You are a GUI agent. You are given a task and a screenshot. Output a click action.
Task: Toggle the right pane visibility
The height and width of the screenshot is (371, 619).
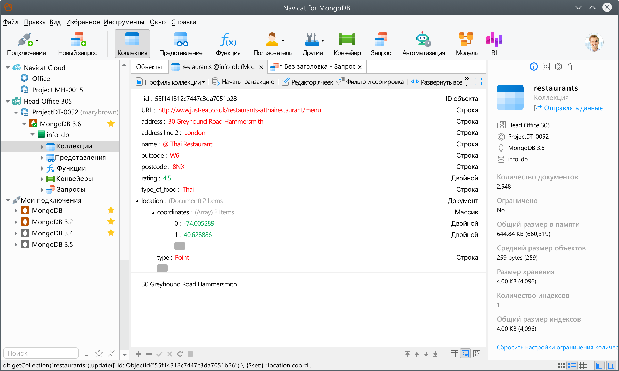pyautogui.click(x=611, y=366)
